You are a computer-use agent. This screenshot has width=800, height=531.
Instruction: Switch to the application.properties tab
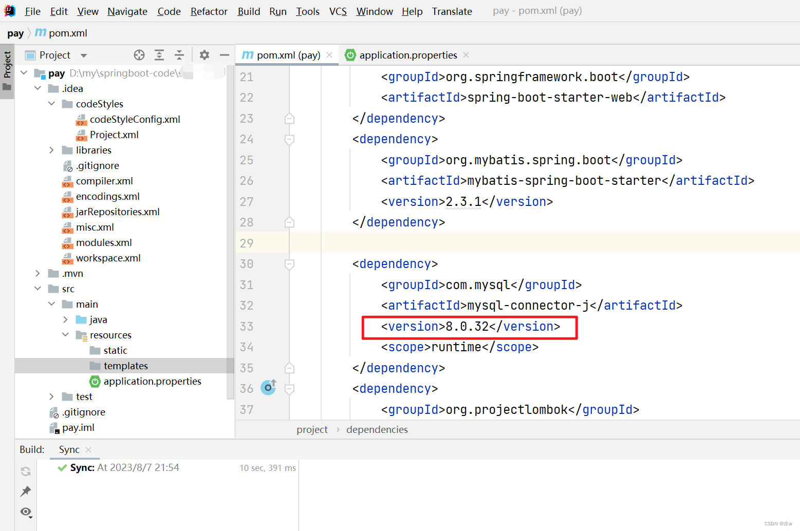407,55
